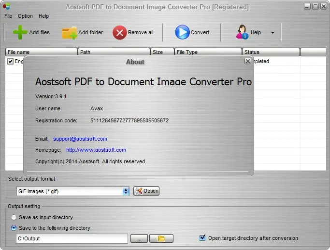Image resolution: width=330 pixels, height=250 pixels.
Task: Click the Size column header
Action: point(162,52)
